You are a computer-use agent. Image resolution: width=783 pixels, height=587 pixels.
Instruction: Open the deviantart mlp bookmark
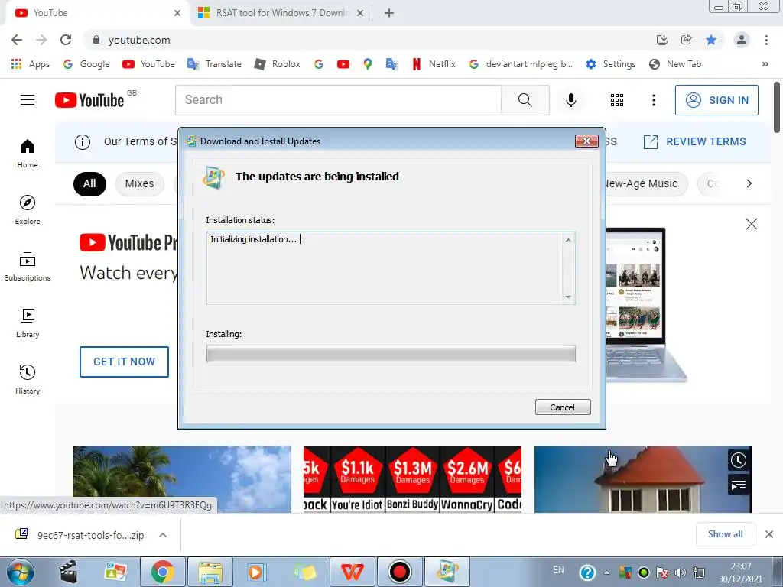(x=521, y=64)
